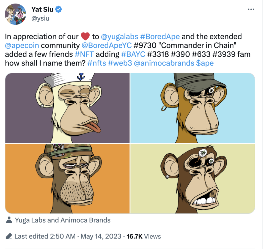Click the tagged people person icon
This screenshot has width=264, height=249.
pyautogui.click(x=9, y=220)
